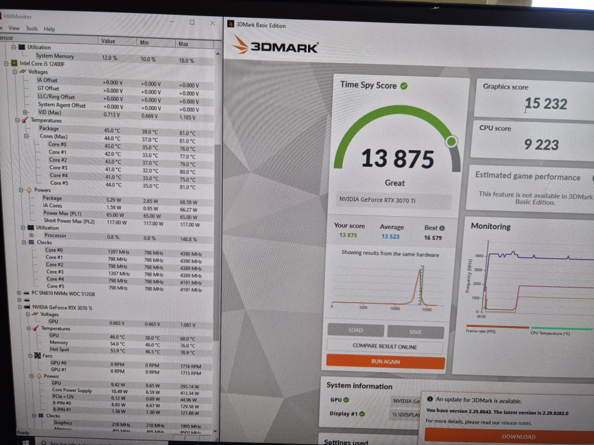Click the CPU Temperature green legend bar

click(x=562, y=329)
